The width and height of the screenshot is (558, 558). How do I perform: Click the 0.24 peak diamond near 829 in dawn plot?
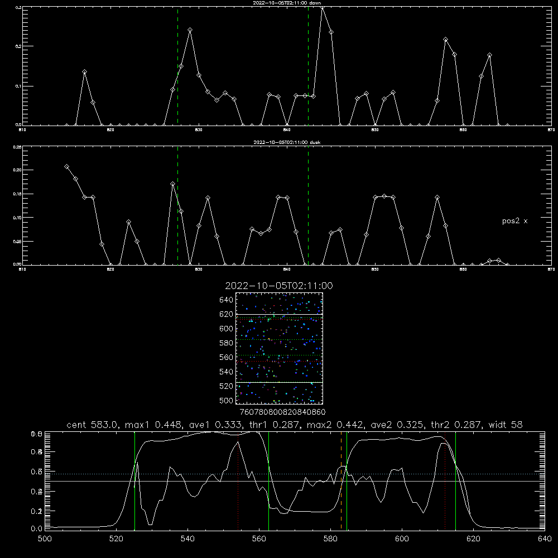[190, 30]
